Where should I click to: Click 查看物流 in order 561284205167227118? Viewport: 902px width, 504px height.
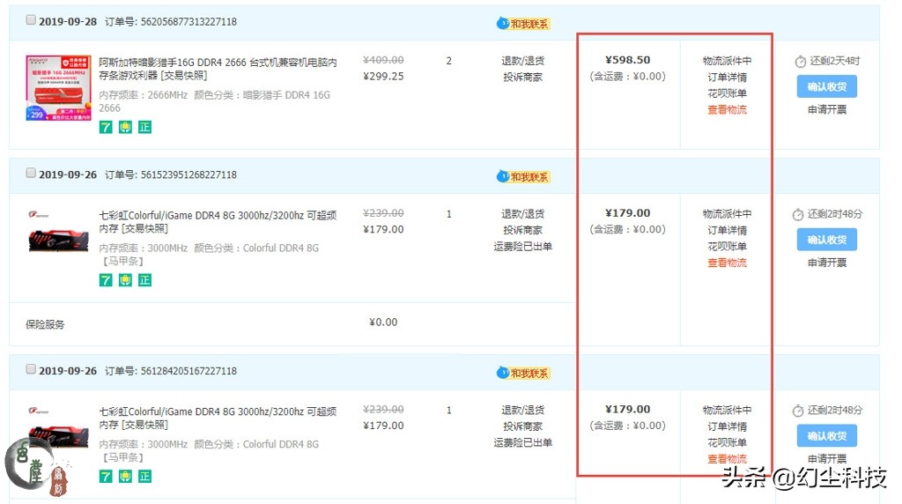727,458
